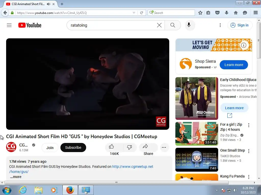Run the YouTube search with magnifier button
The image size is (261, 195).
173,25
